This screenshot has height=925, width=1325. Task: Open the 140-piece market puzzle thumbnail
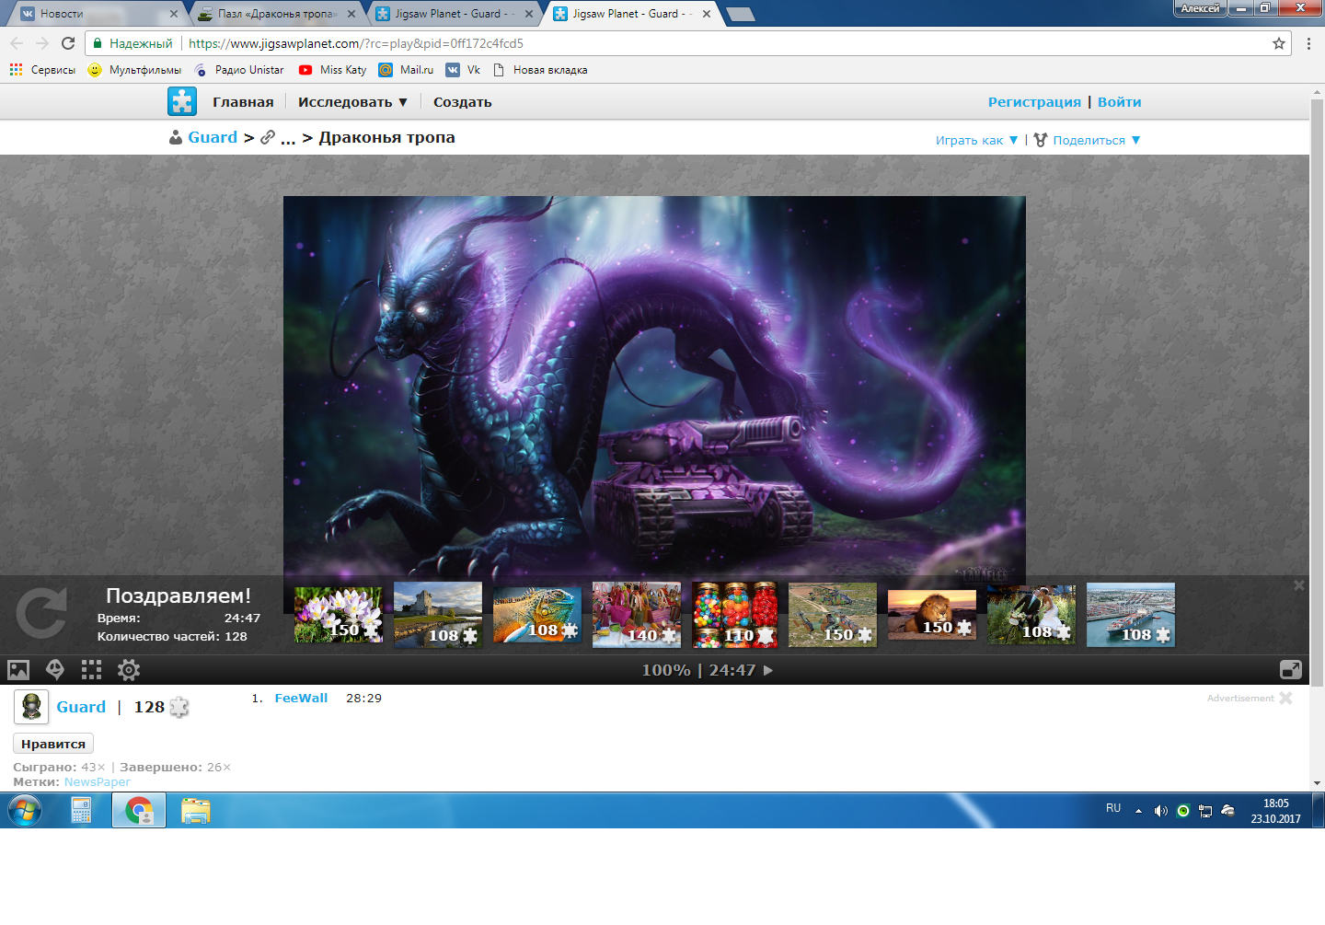click(x=637, y=614)
